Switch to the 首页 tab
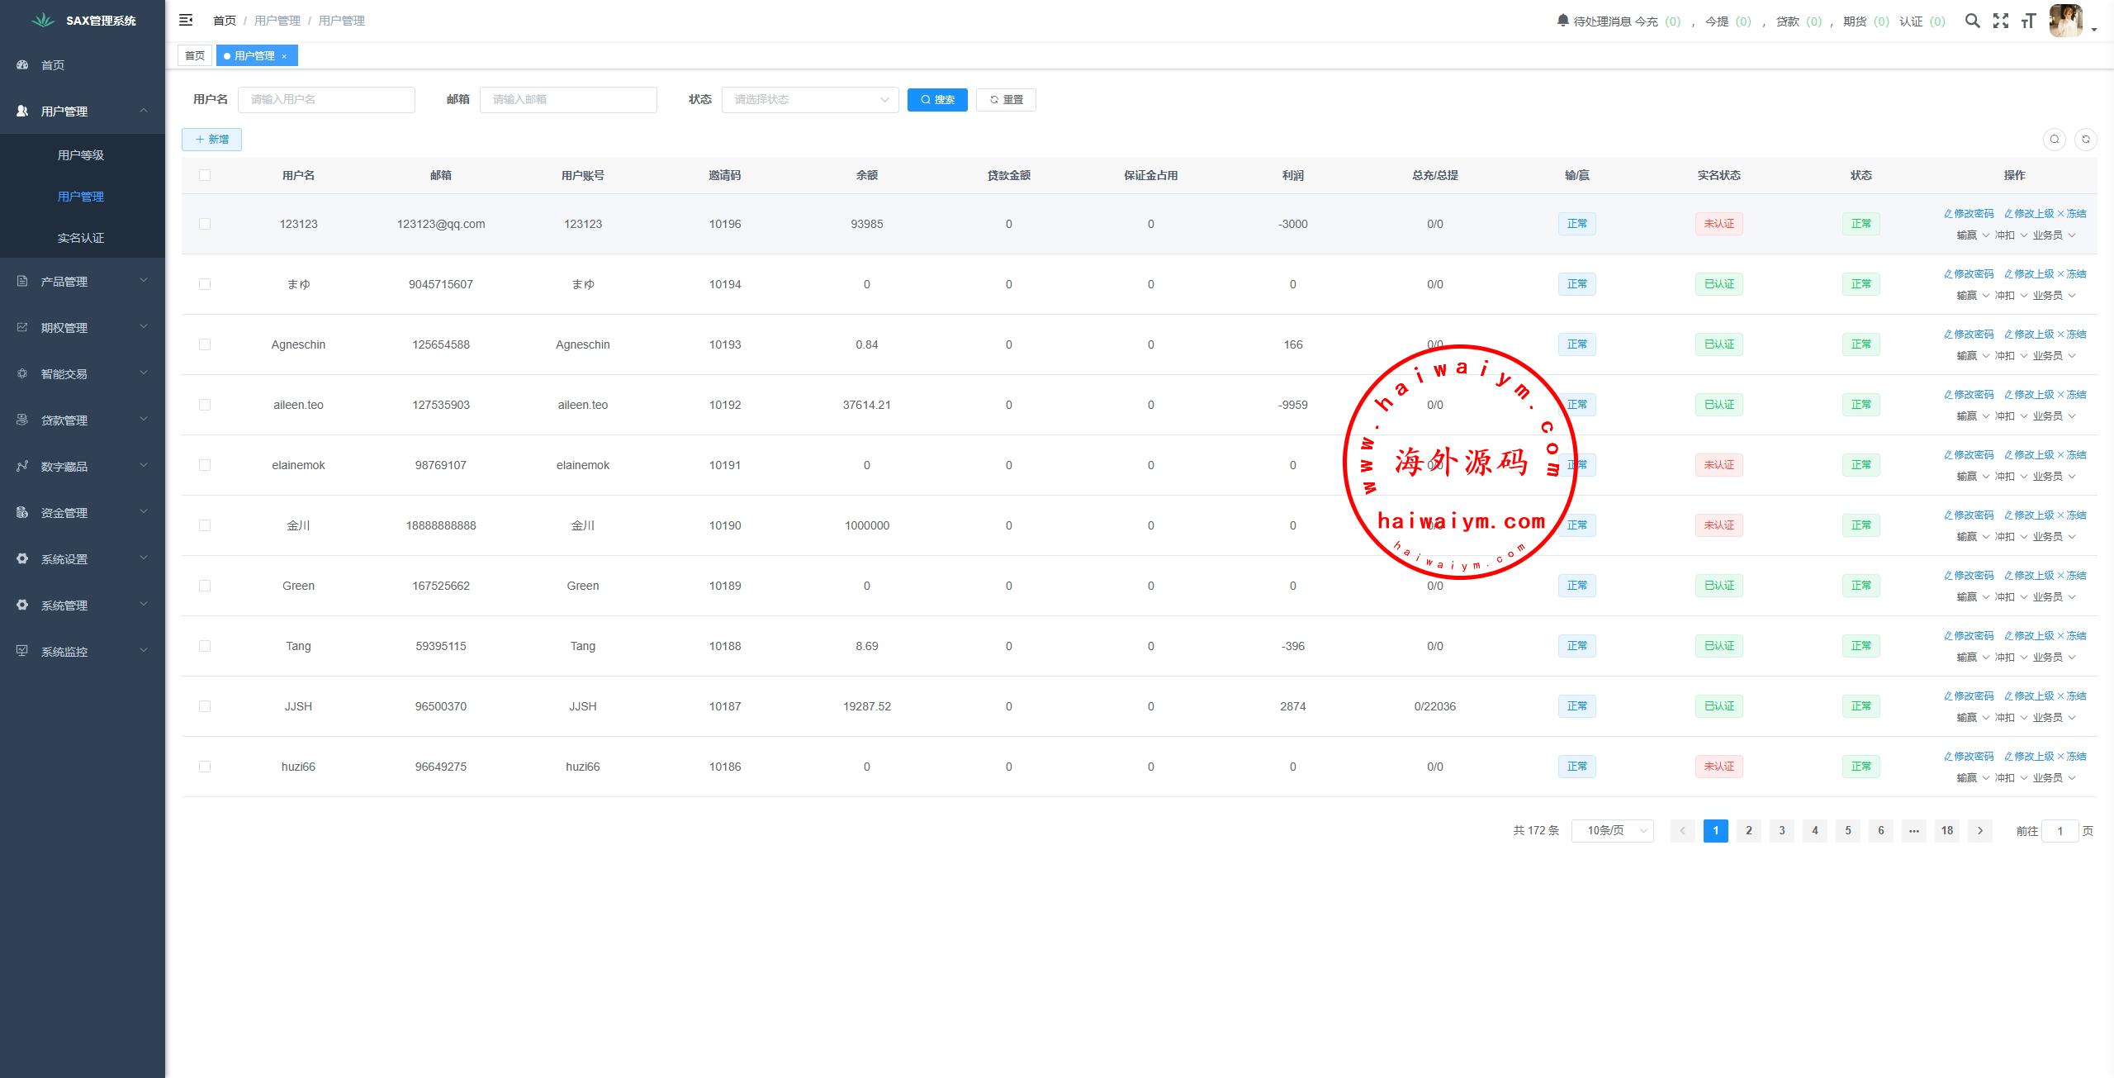The width and height of the screenshot is (2114, 1078). 195,56
